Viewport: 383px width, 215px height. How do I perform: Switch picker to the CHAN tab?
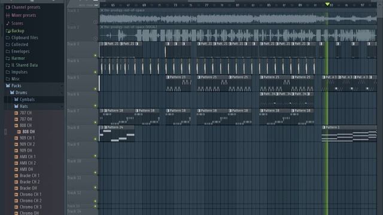coord(89,5)
